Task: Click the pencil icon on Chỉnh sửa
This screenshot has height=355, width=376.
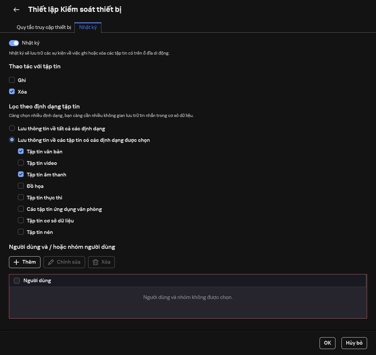Action: click(51, 262)
